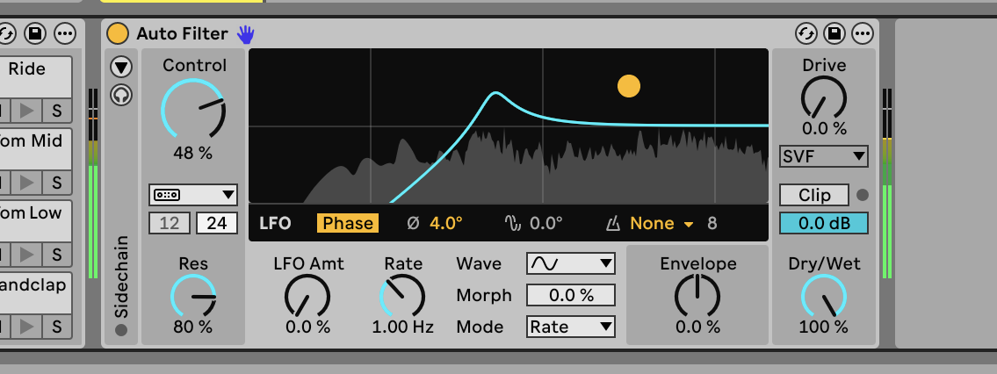The width and height of the screenshot is (997, 374).
Task: Toggle the sidechain headphones listen icon
Action: pos(121,95)
